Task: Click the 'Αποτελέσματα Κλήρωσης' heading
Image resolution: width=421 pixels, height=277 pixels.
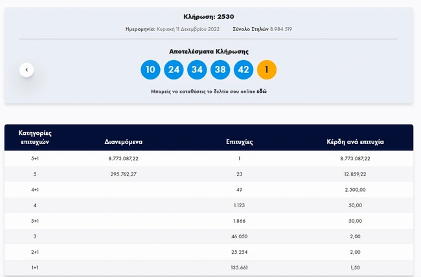Action: click(209, 52)
